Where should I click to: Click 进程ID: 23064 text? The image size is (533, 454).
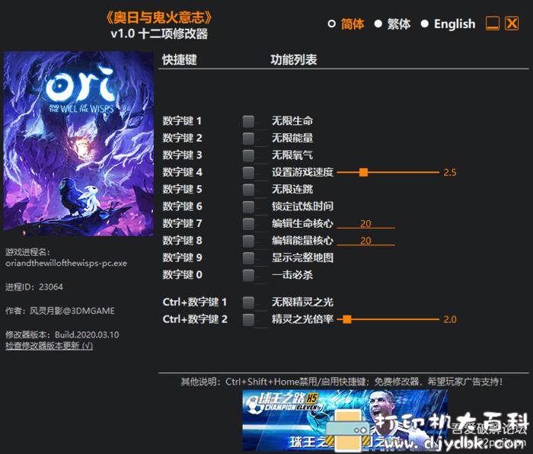[x=34, y=287]
